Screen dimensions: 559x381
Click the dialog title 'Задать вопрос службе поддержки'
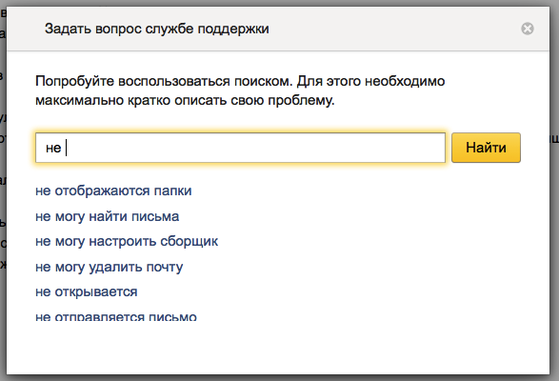tap(157, 29)
